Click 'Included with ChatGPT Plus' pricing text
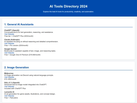The image size is (137, 103). (15, 89)
